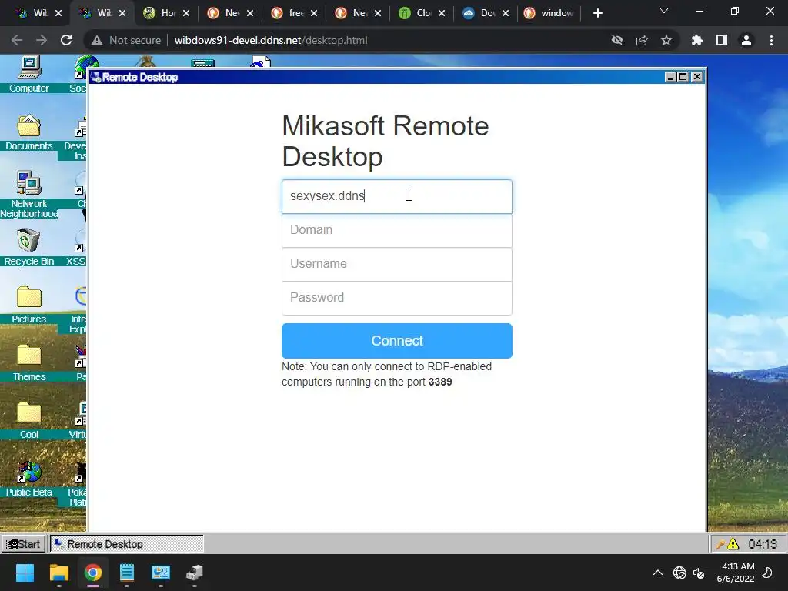Reload the page in Chrome
The width and height of the screenshot is (788, 591).
[x=66, y=40]
